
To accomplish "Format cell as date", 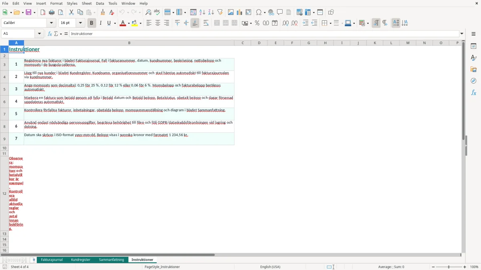I will (275, 23).
